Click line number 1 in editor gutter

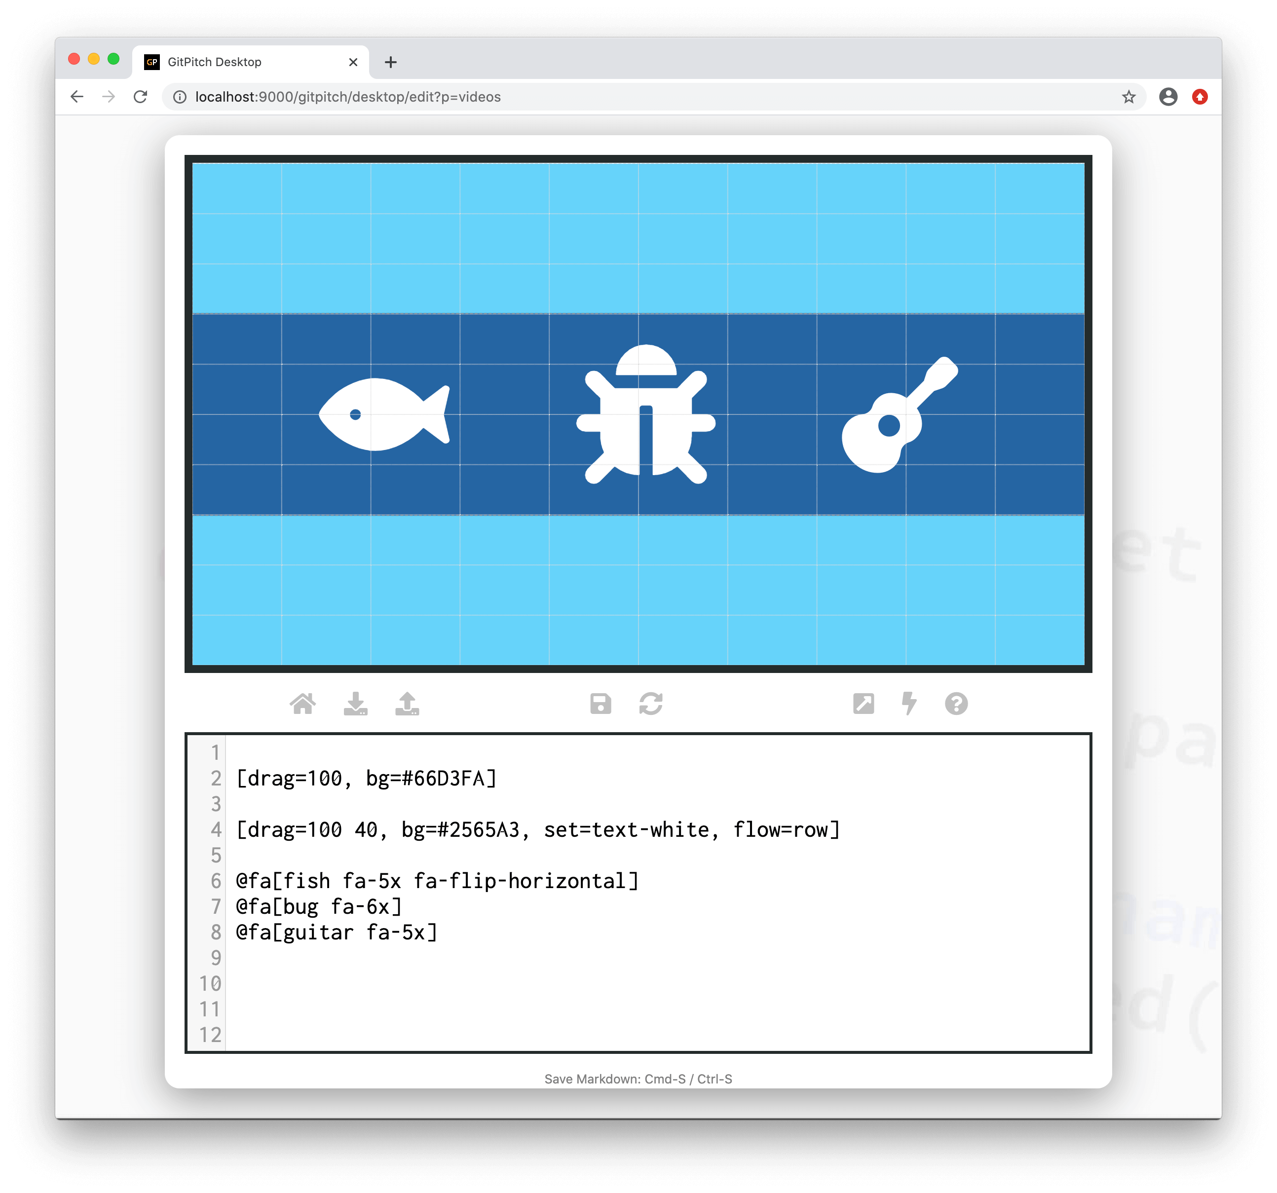click(216, 752)
